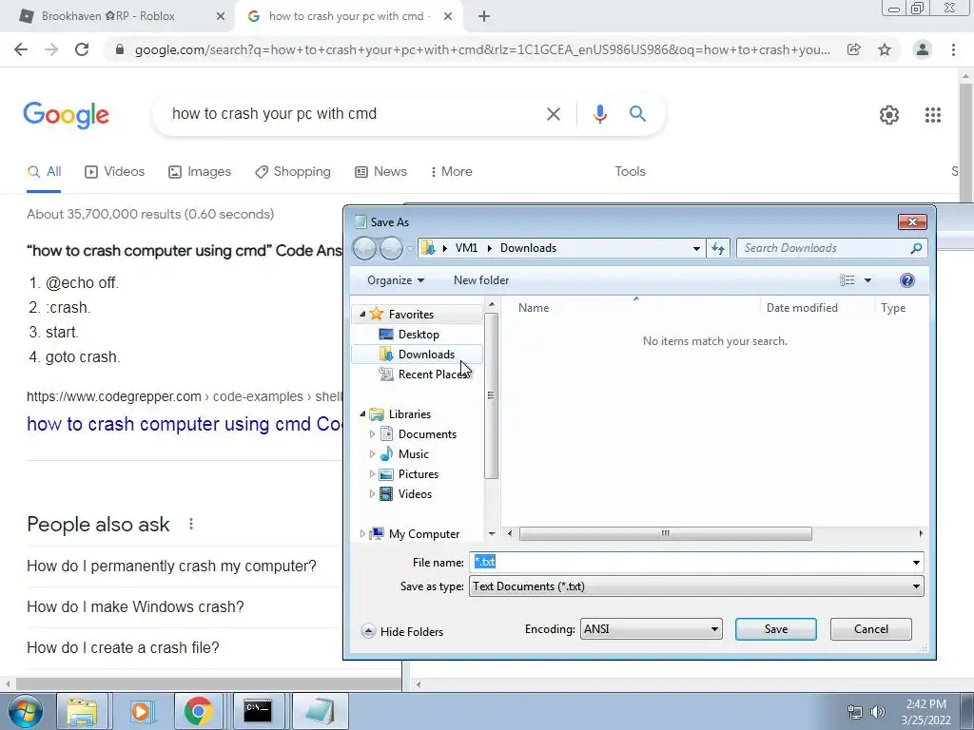
Task: Switch to Command Prompt on taskbar
Action: click(x=257, y=711)
